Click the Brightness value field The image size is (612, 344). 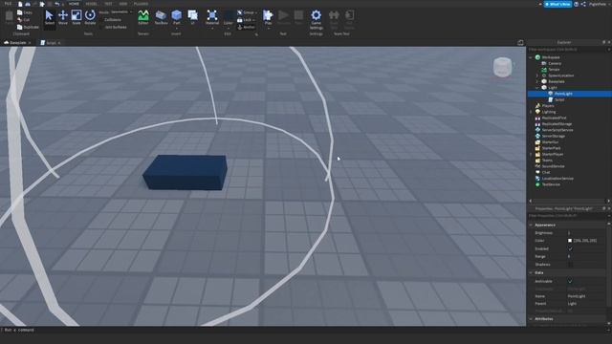point(586,233)
